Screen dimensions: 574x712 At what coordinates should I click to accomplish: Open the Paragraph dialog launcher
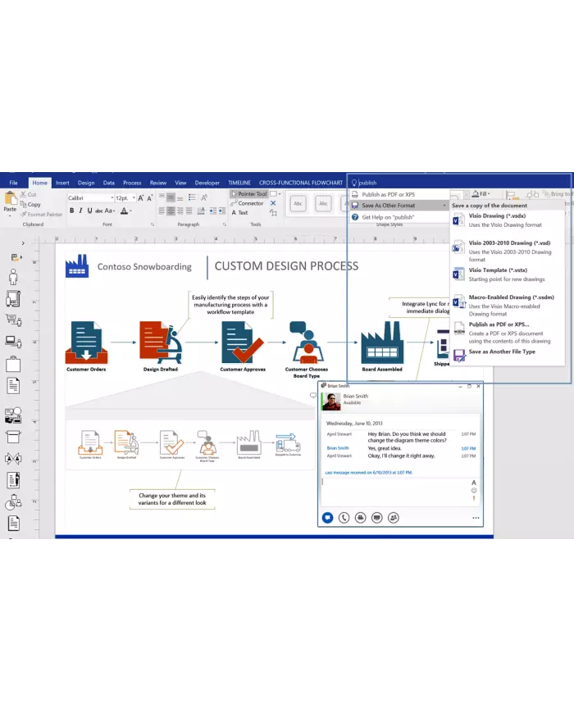point(225,224)
